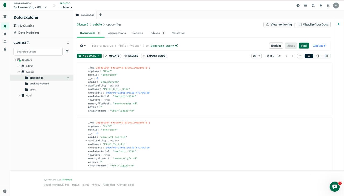This screenshot has width=344, height=196.
Task: Click cabbie in the breadcrumb
Action: pyautogui.click(x=97, y=24)
